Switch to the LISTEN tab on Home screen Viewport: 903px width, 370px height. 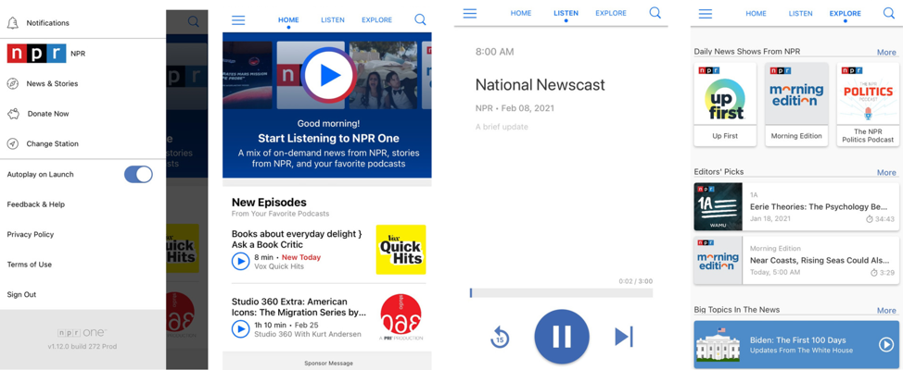coord(333,20)
